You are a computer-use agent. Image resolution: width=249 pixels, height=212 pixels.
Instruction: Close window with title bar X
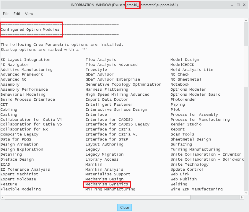[244, 5]
